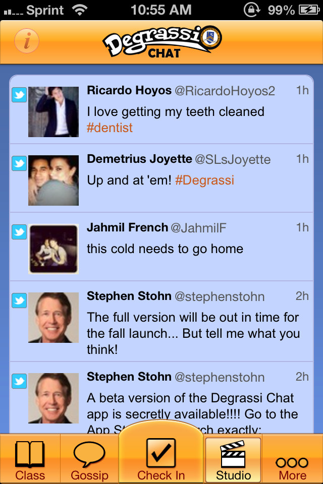
Task: Tap Twitter icon beside Ricardo Hoyos tweet
Action: (19, 95)
